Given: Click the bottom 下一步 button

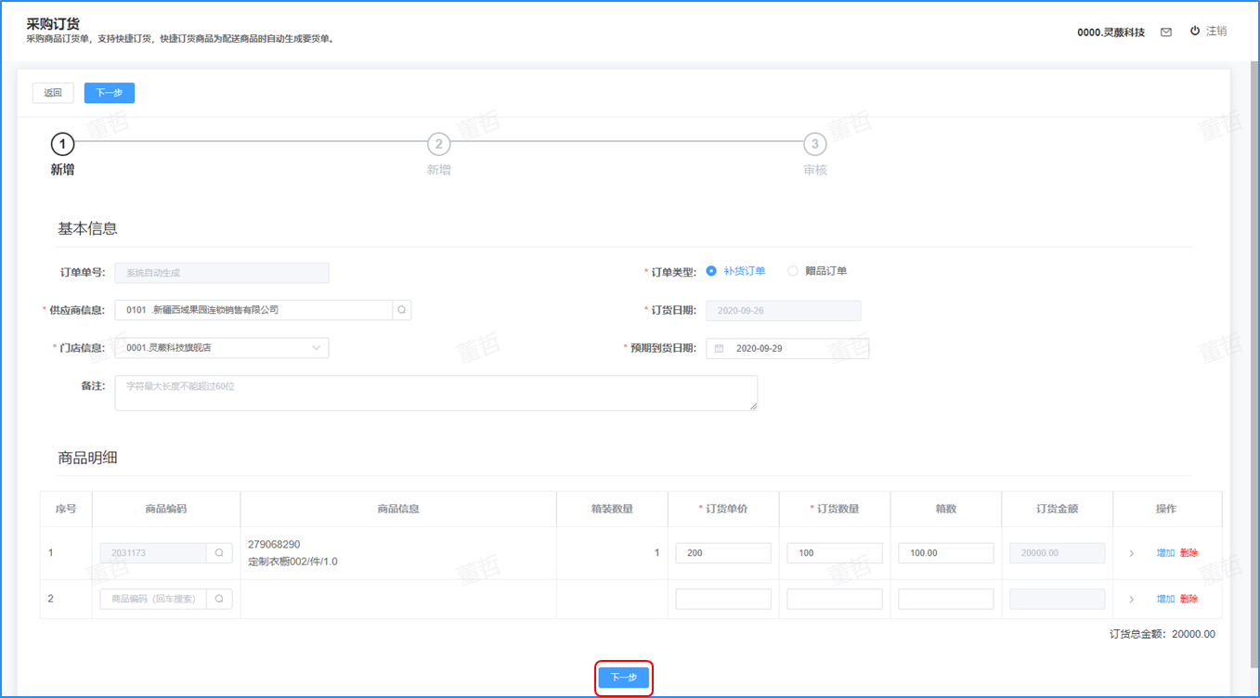Looking at the screenshot, I should point(624,678).
